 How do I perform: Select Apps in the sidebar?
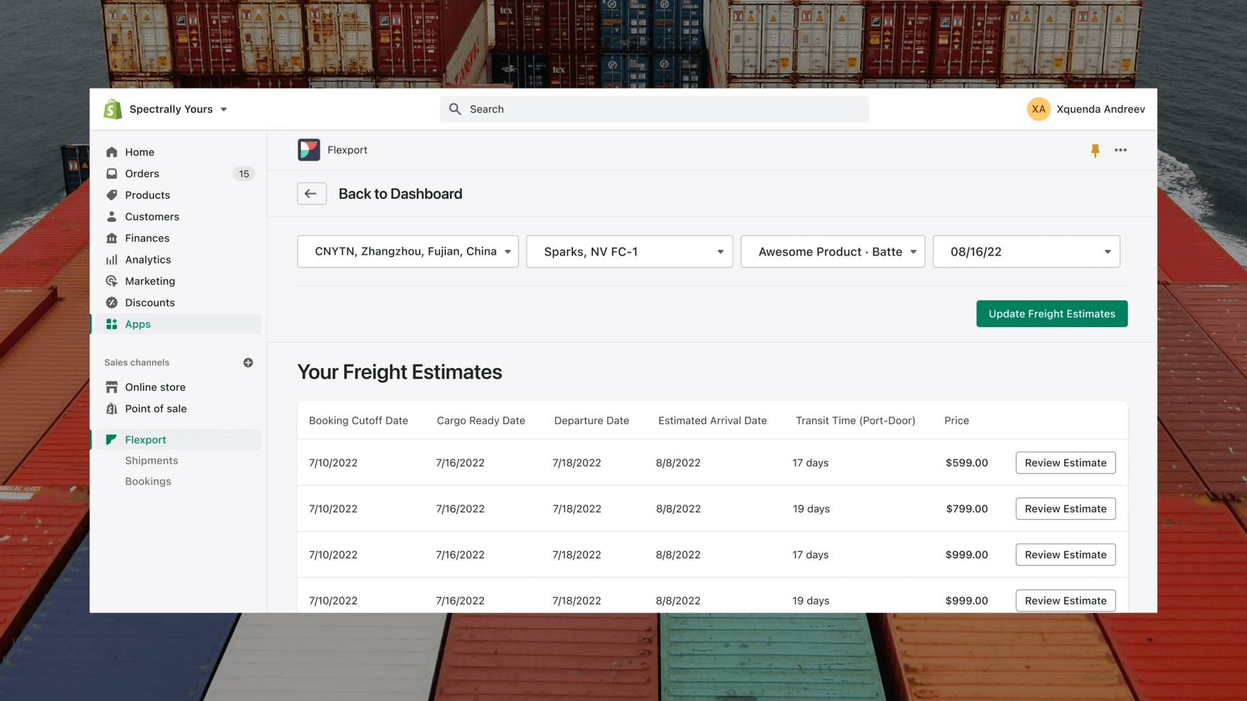176,324
